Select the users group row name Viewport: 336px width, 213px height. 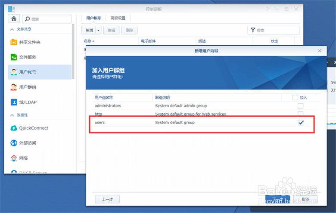(100, 123)
